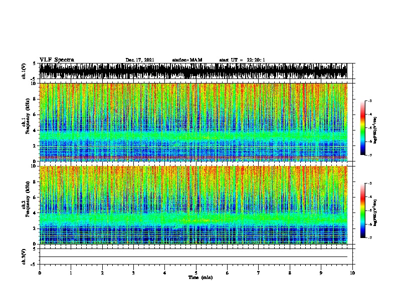Click the ch.1 spectrogram panel
This screenshot has width=397, height=306.
[x=193, y=122]
